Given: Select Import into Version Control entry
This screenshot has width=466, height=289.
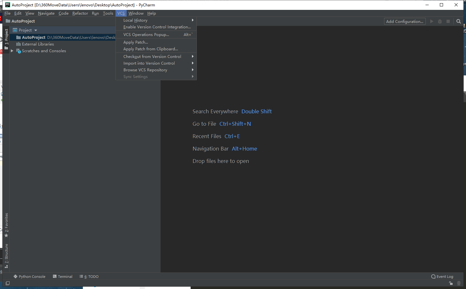Looking at the screenshot, I should pos(156,63).
